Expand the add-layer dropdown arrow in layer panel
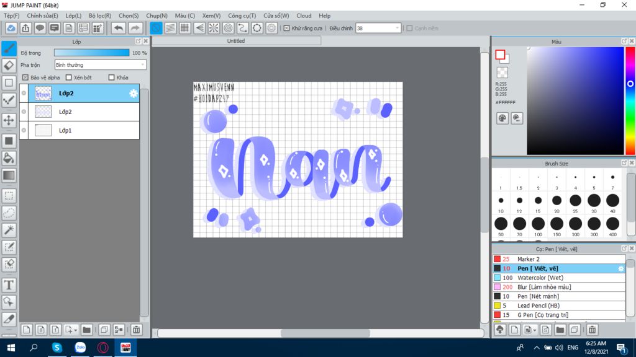Screen dimensions: 636x357 [75, 330]
